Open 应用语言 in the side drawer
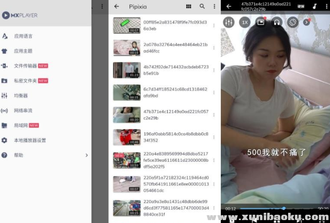 tap(23, 36)
